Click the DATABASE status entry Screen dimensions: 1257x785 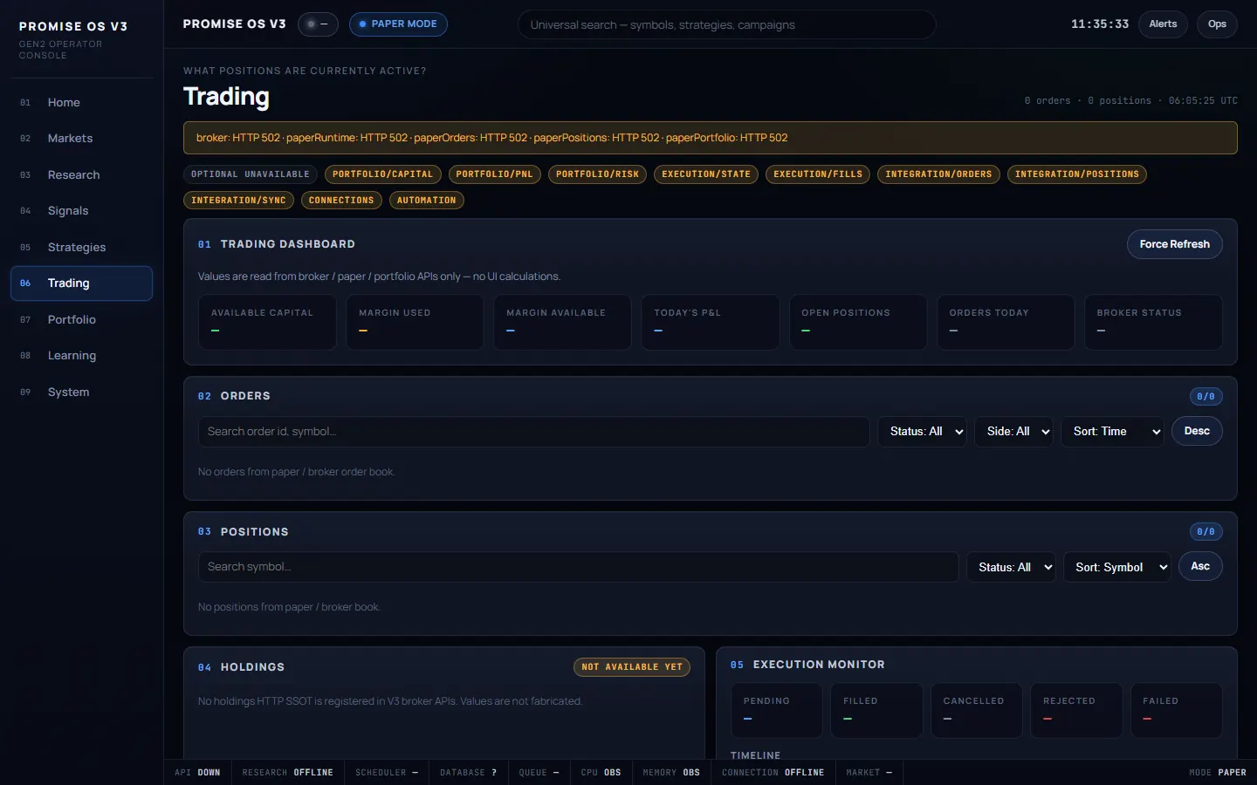click(x=468, y=773)
